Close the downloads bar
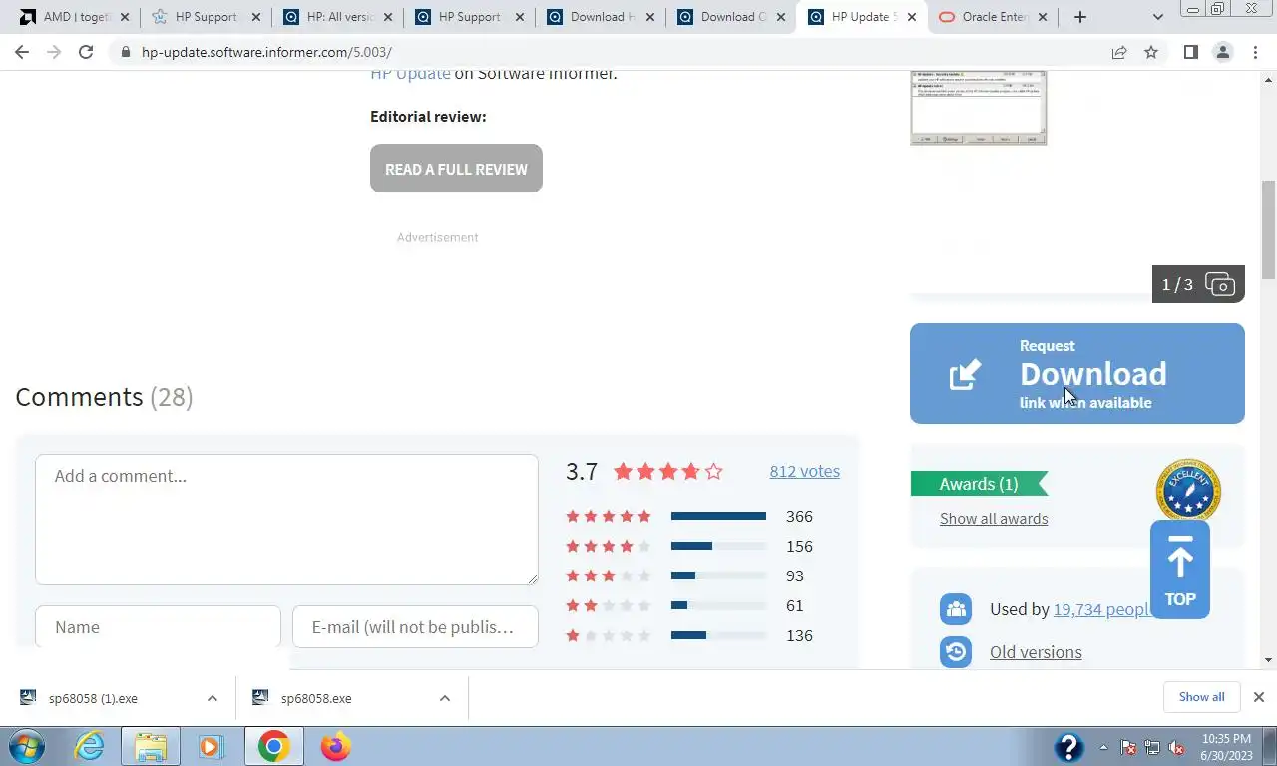 (x=1259, y=697)
